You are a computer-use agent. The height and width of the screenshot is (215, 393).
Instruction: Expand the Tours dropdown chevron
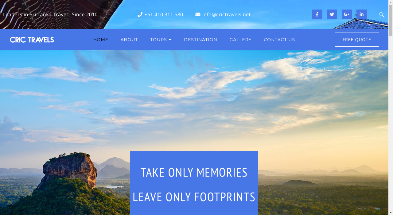[x=170, y=40]
